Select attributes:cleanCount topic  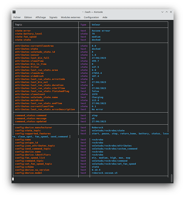[30, 94]
